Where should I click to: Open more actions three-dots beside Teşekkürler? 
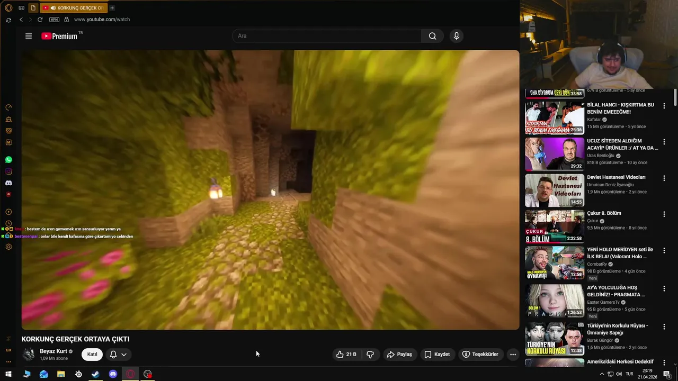[x=513, y=355]
